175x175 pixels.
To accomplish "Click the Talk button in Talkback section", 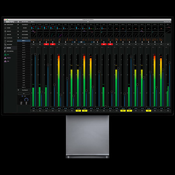I will click(24, 93).
